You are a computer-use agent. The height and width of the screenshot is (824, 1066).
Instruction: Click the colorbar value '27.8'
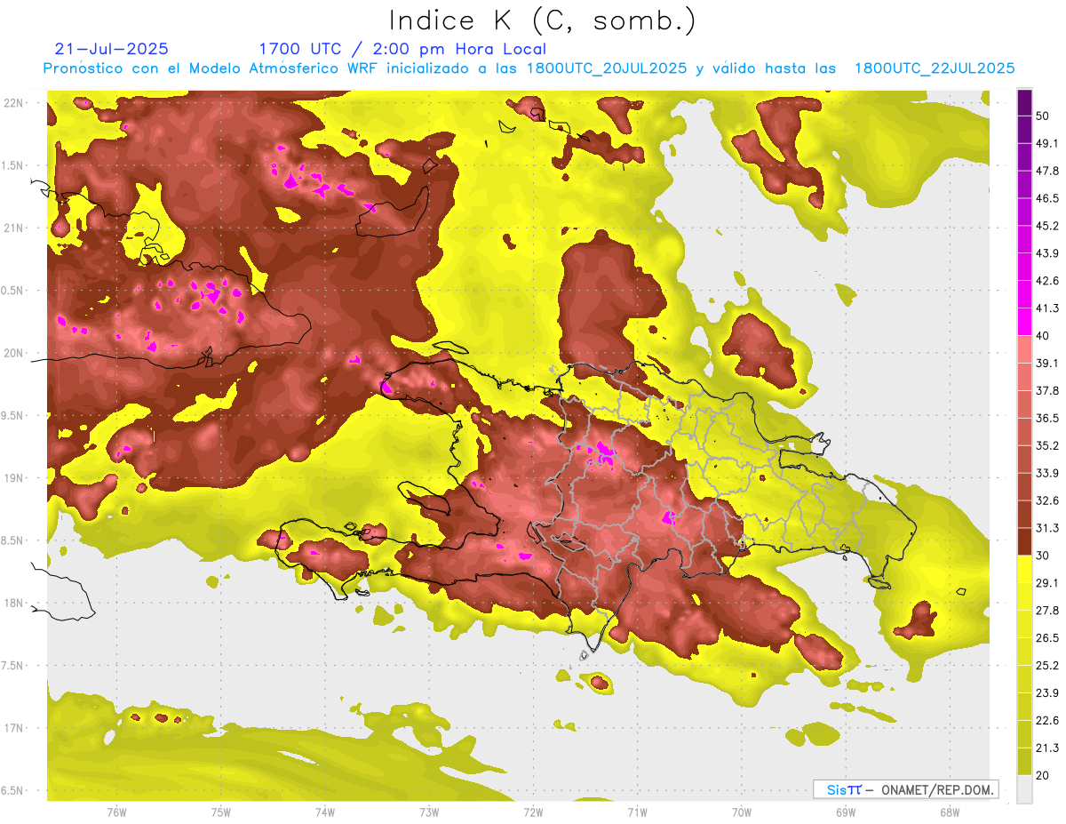(x=1047, y=610)
